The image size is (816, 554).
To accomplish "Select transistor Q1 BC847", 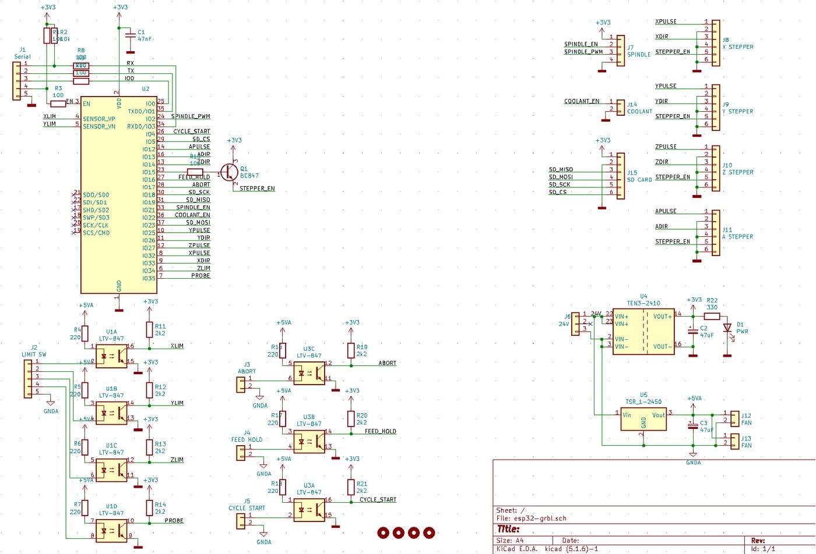I will pos(230,172).
